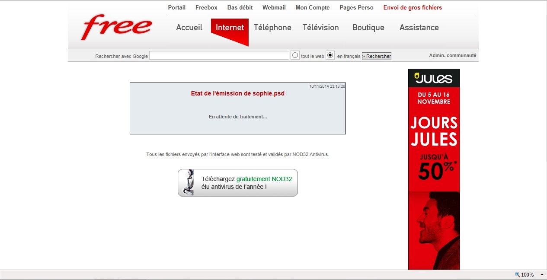547x280 pixels.
Task: Click the zoom magnifier icon in status bar
Action: click(x=517, y=274)
